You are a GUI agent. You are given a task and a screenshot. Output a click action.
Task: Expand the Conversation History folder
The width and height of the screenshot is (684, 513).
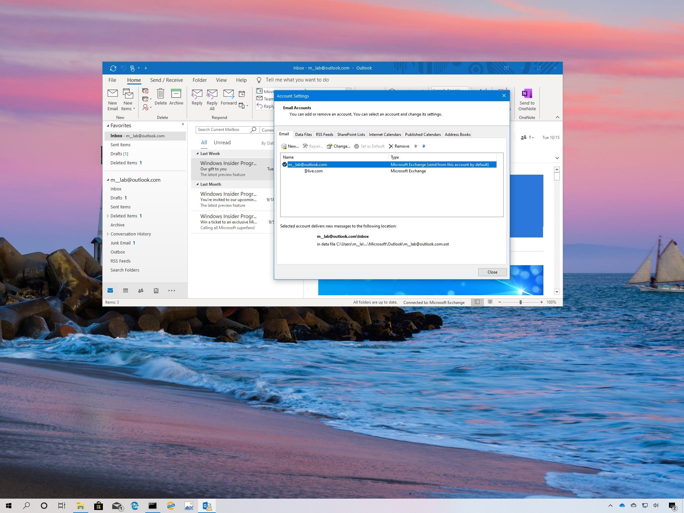coord(108,233)
